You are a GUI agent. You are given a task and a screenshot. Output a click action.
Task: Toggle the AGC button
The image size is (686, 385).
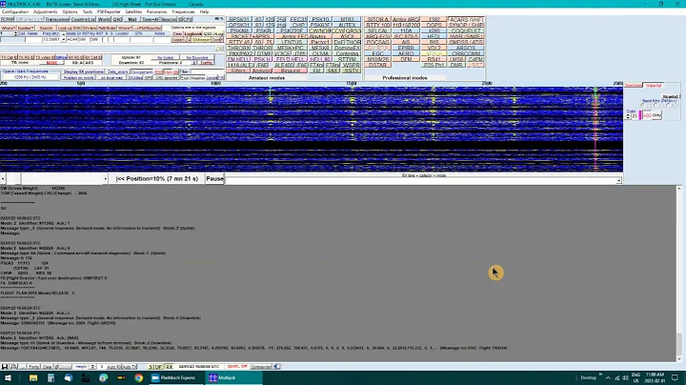click(x=647, y=115)
